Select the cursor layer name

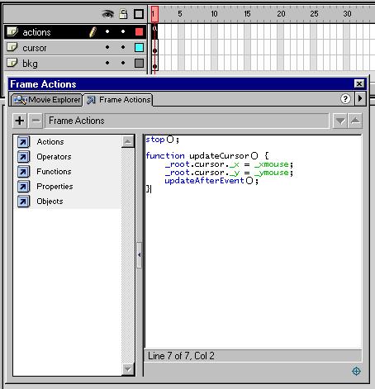pos(35,48)
